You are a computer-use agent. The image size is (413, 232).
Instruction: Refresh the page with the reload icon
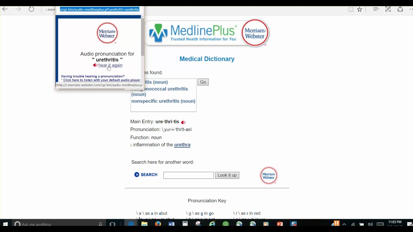31,9
